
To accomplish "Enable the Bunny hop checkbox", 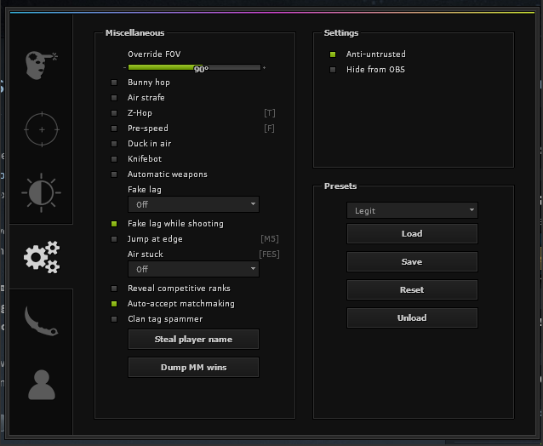I will [114, 83].
